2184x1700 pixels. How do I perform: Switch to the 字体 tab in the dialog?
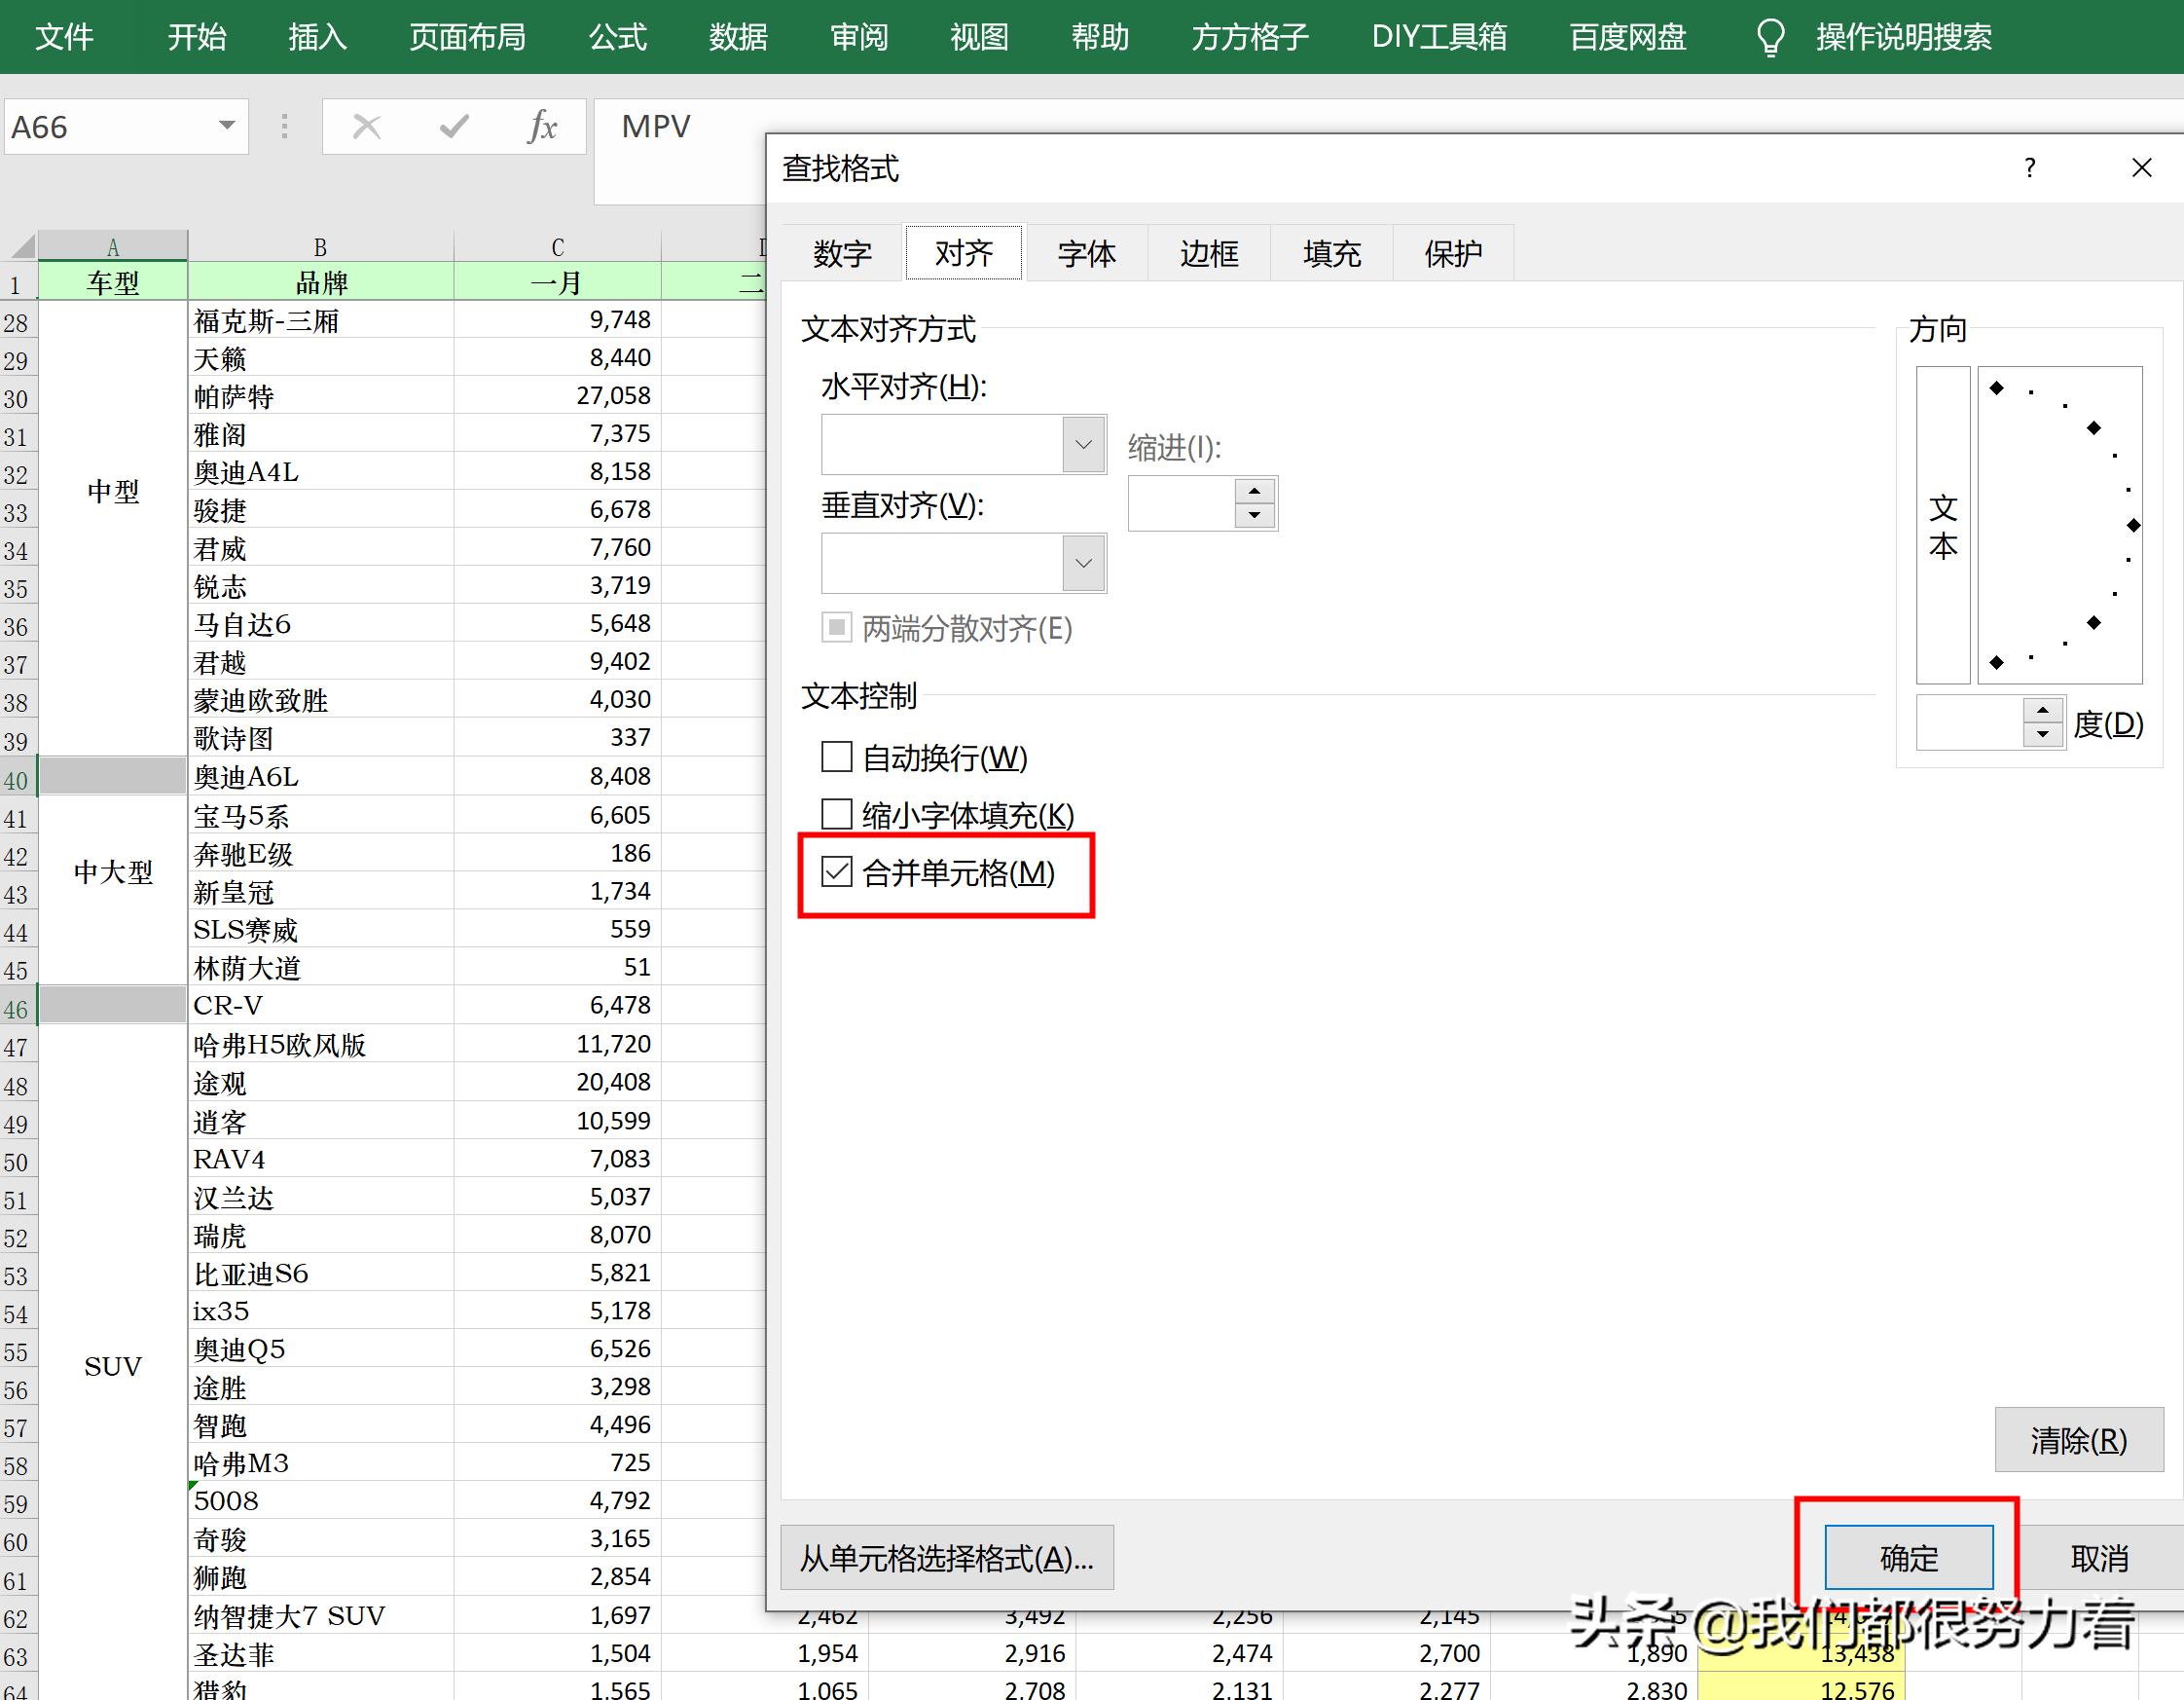pyautogui.click(x=1086, y=252)
